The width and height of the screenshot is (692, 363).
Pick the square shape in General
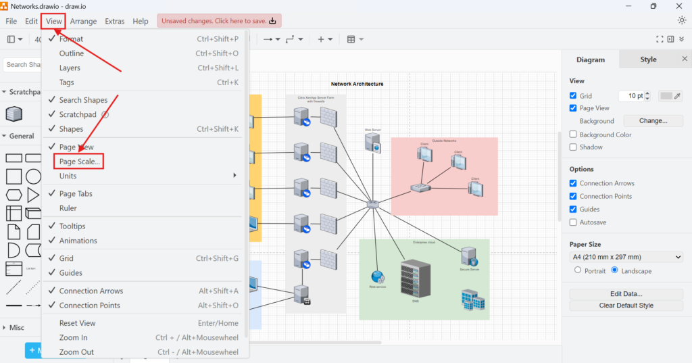[14, 176]
